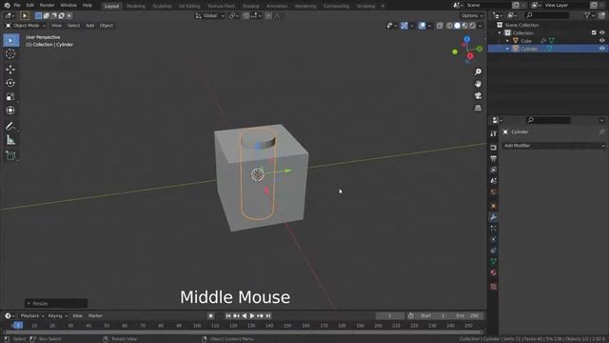Toggle X-ray mode in viewport header

click(440, 26)
